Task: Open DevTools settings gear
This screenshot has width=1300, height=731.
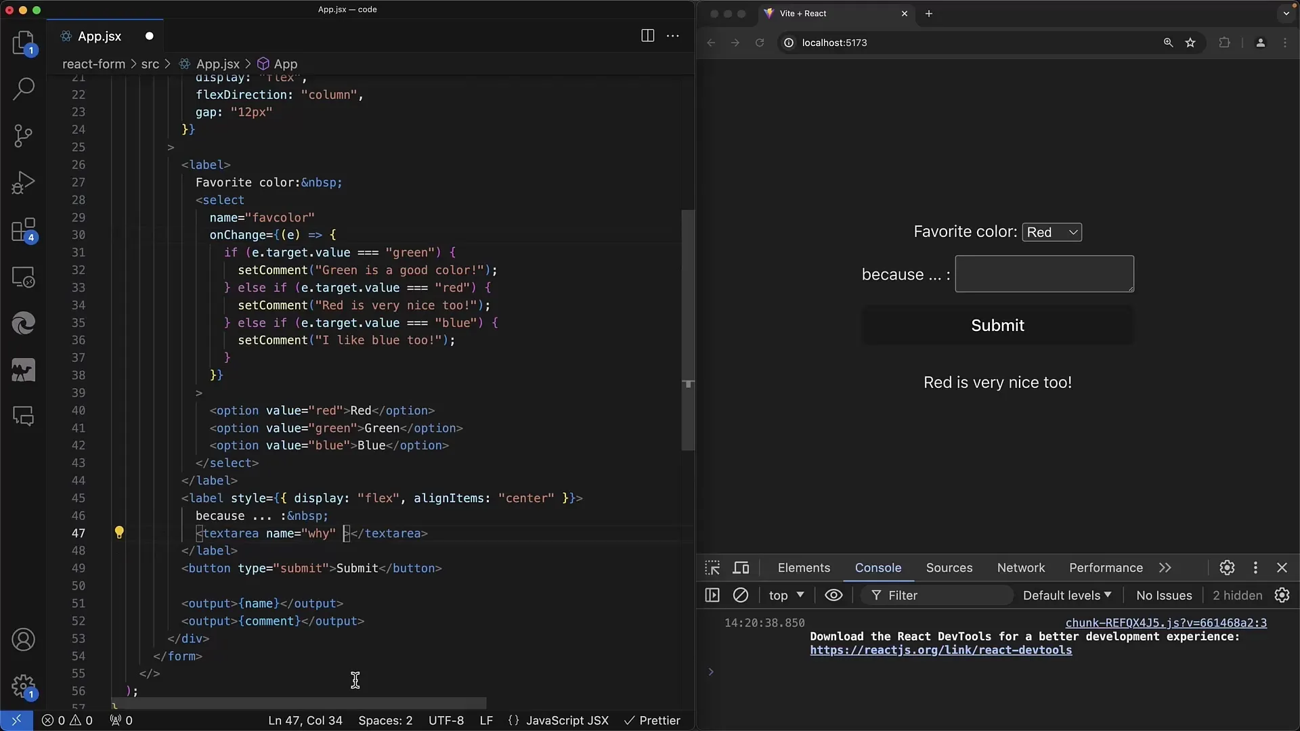Action: 1227,568
